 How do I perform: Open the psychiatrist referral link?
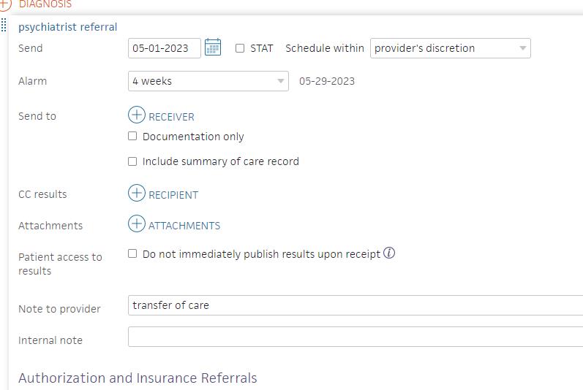point(67,27)
